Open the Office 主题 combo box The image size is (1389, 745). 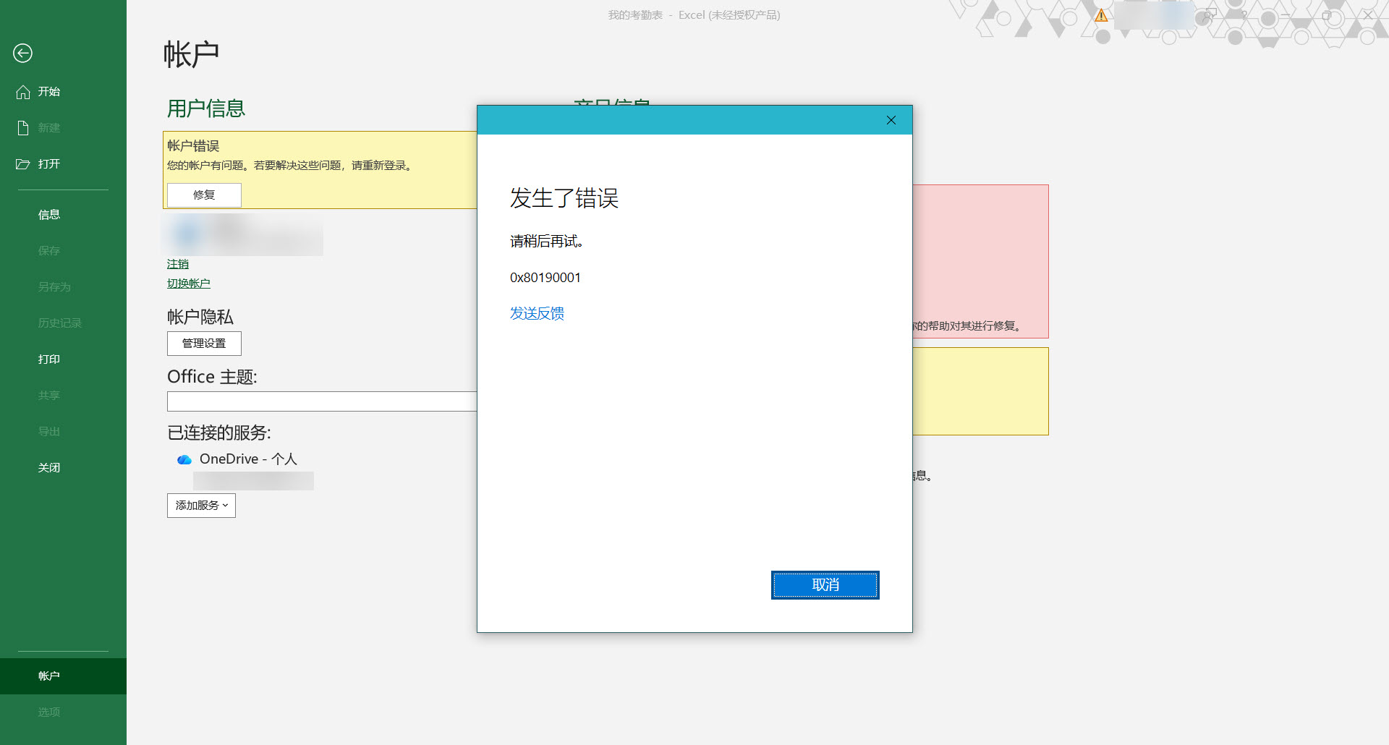(322, 401)
